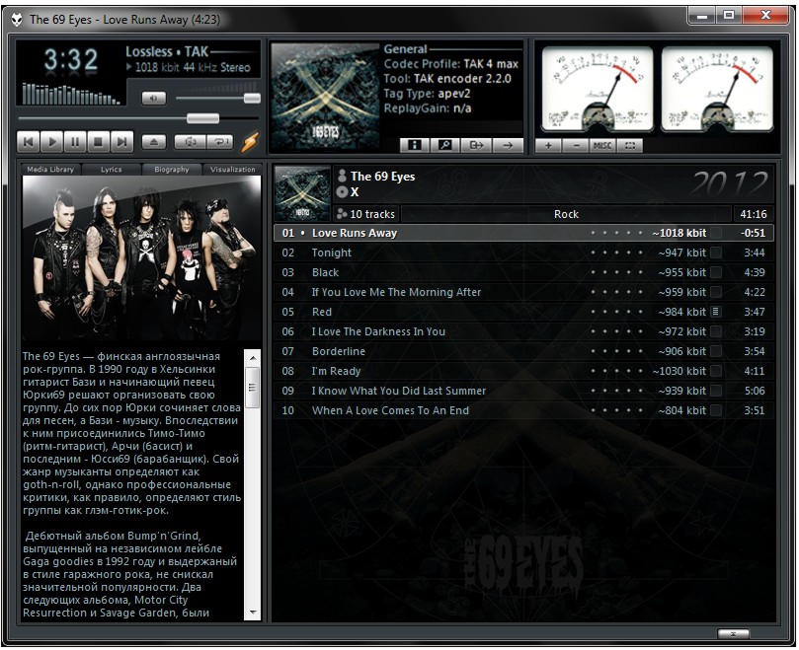Viewport: 799px width, 650px height.
Task: Toggle checkbox on When A Love Comes row
Action: pyautogui.click(x=716, y=410)
